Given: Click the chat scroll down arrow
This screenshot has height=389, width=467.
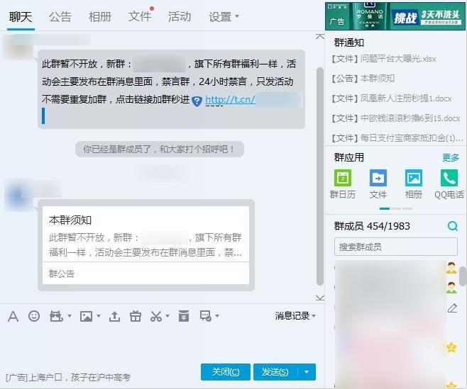Looking at the screenshot, I should pyautogui.click(x=320, y=298).
